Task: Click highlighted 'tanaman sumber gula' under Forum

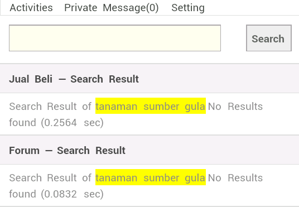Action: (x=151, y=177)
